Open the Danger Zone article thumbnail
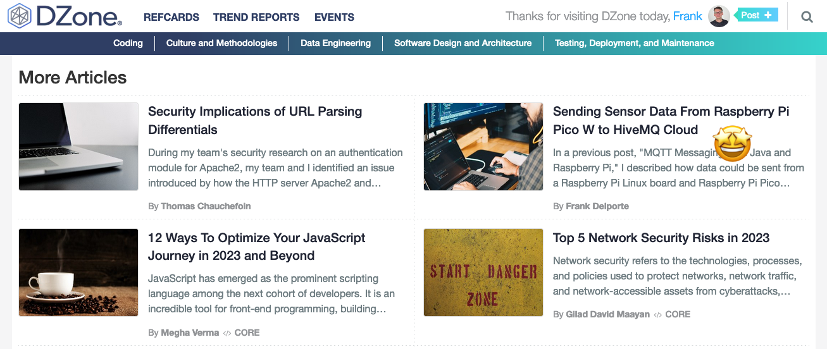This screenshot has width=827, height=349. tap(483, 272)
